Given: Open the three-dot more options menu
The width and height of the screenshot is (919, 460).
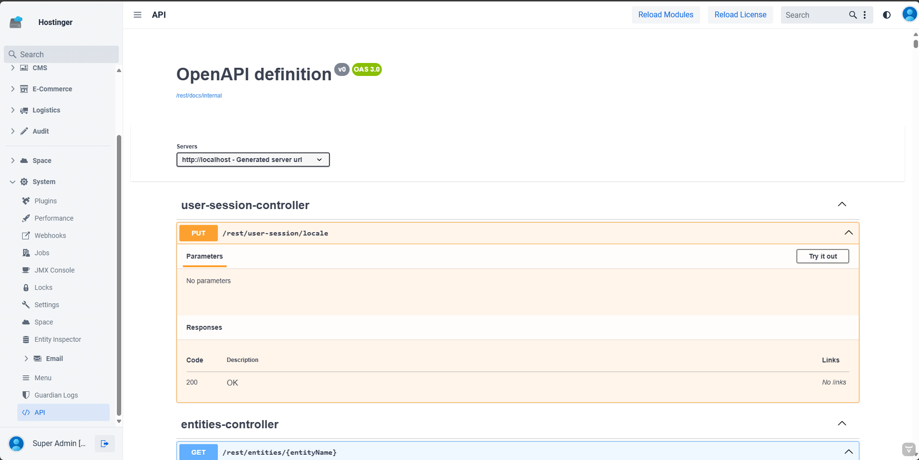Looking at the screenshot, I should [865, 15].
